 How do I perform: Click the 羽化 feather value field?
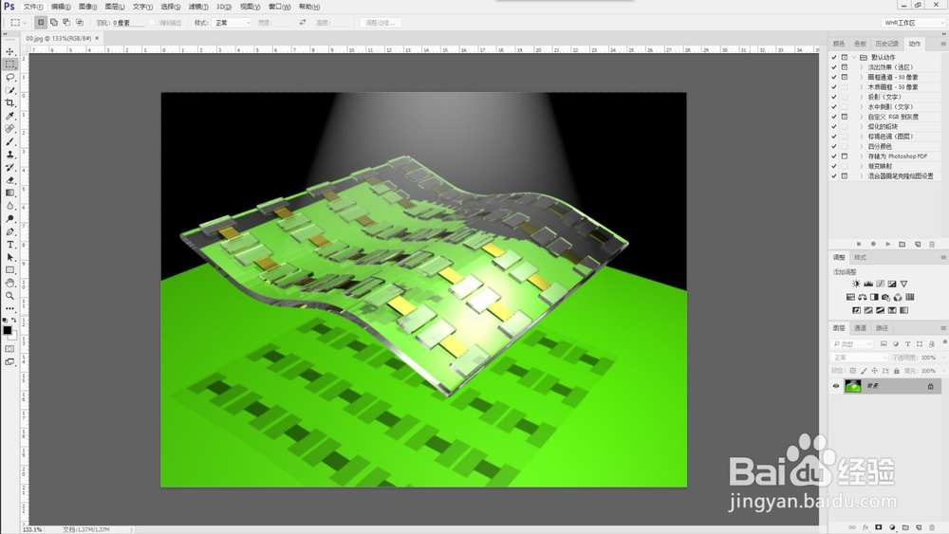tap(128, 23)
